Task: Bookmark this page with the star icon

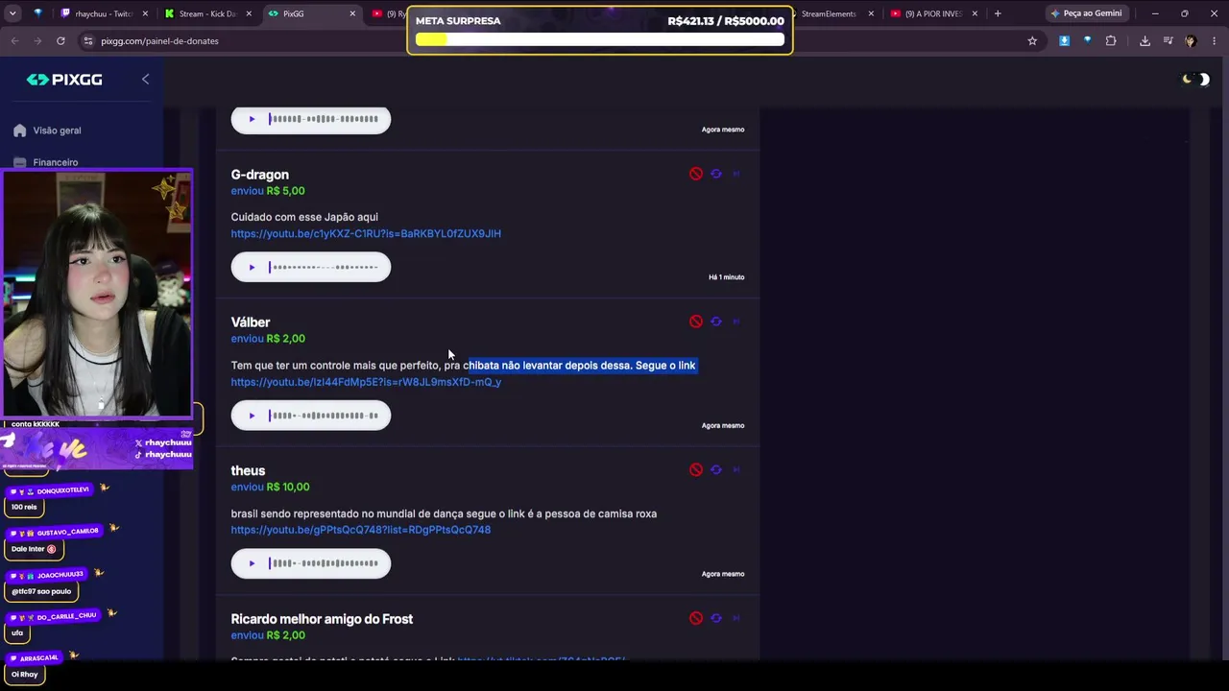Action: click(x=1032, y=41)
